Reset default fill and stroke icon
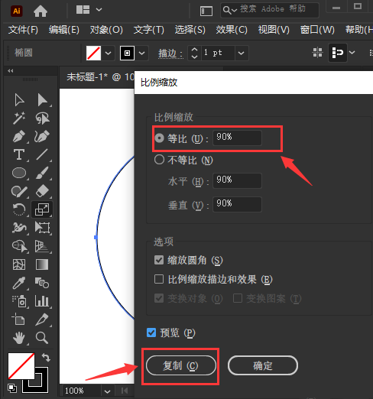The height and width of the screenshot is (399, 373). pos(12,388)
